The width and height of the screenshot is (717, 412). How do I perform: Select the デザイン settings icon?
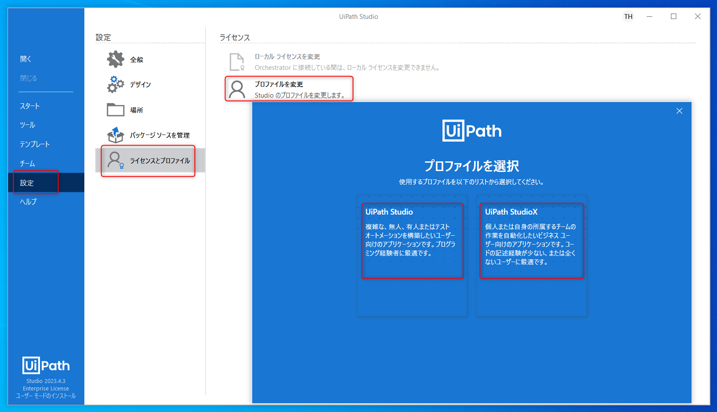coord(115,84)
